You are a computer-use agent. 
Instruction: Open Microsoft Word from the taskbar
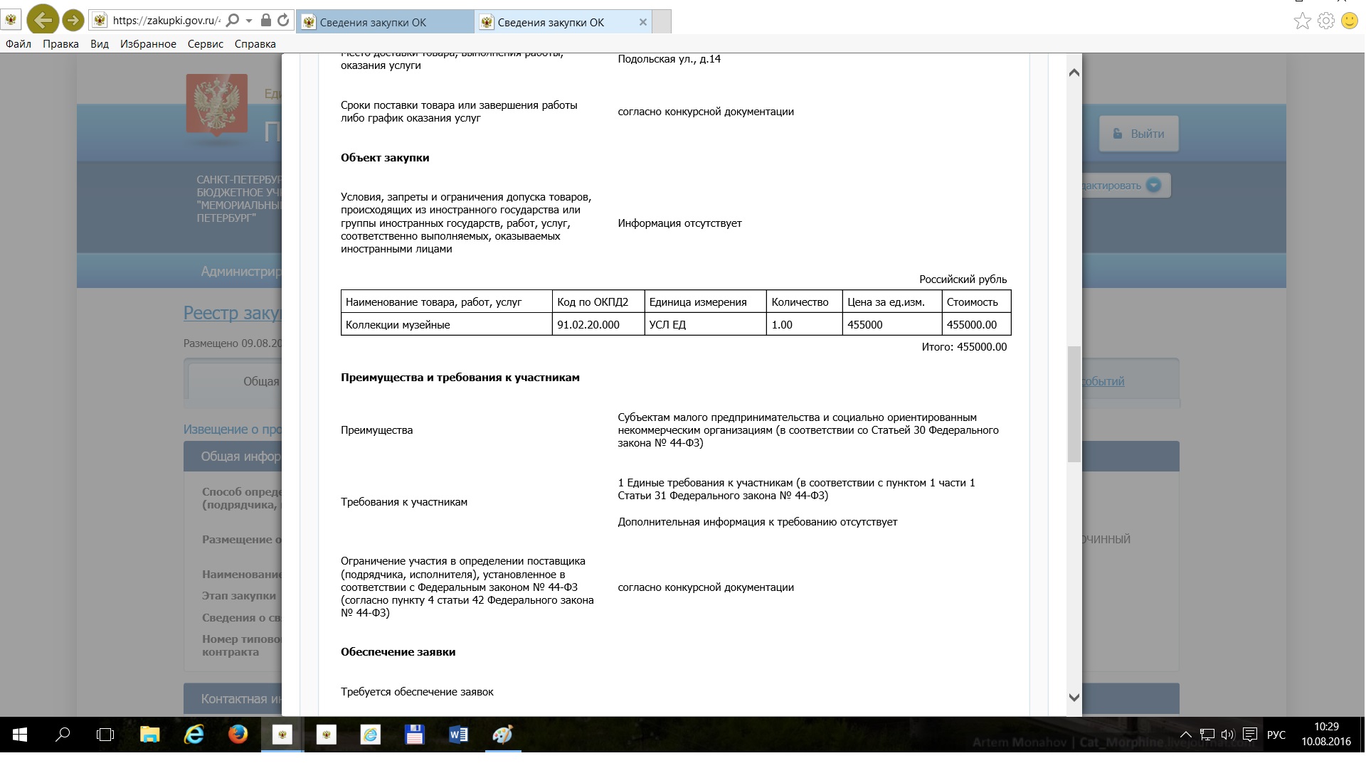point(458,735)
